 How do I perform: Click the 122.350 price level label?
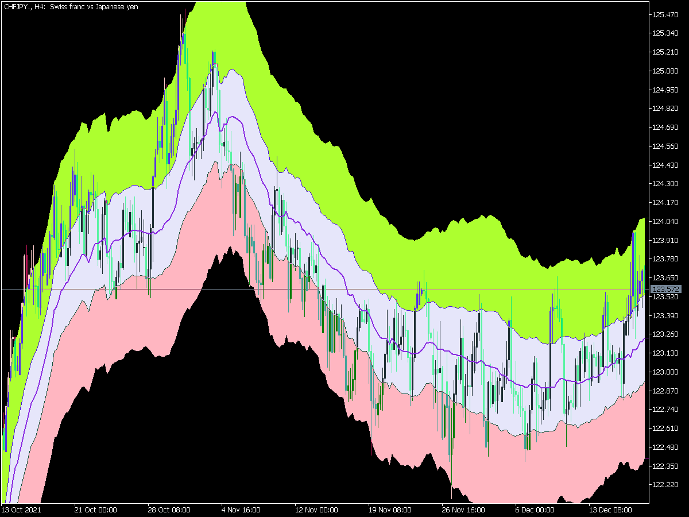coord(666,466)
